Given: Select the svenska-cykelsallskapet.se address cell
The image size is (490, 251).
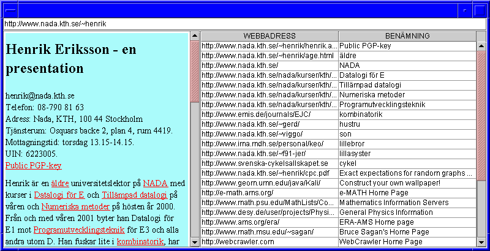Looking at the screenshot, I should tap(269, 163).
